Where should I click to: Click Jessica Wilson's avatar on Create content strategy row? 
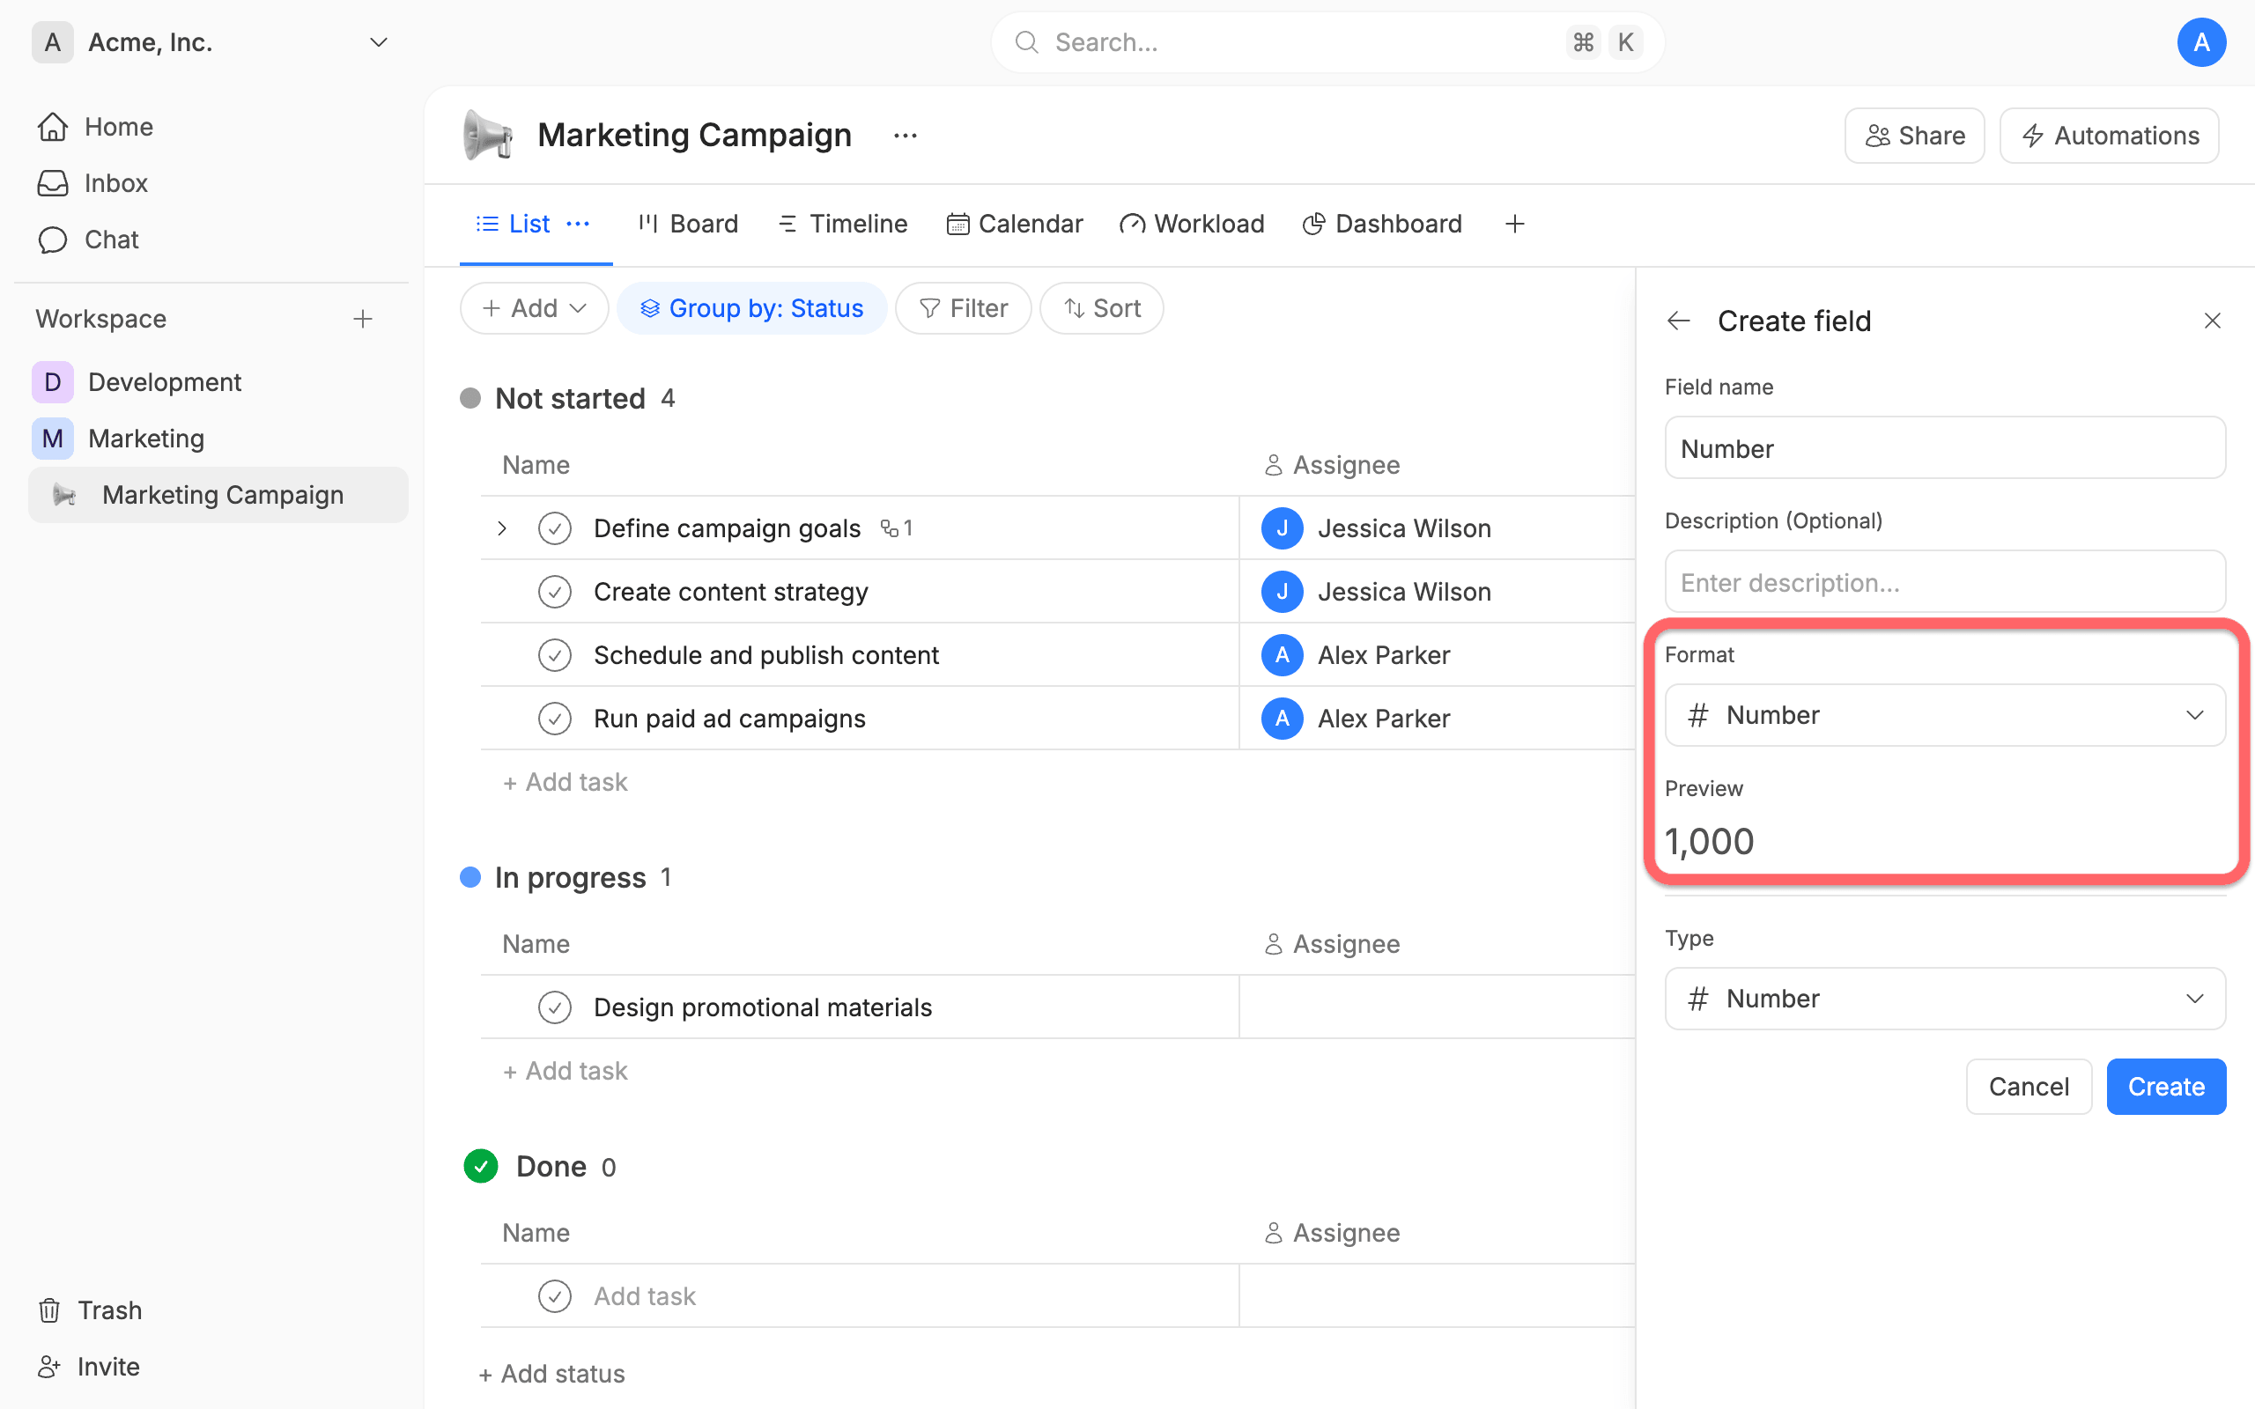pos(1283,592)
